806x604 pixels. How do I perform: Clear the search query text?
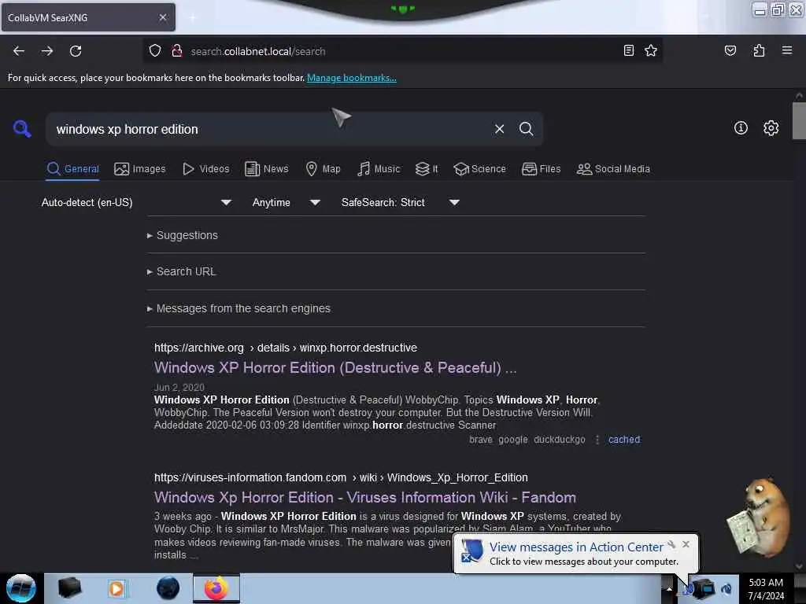click(x=499, y=129)
